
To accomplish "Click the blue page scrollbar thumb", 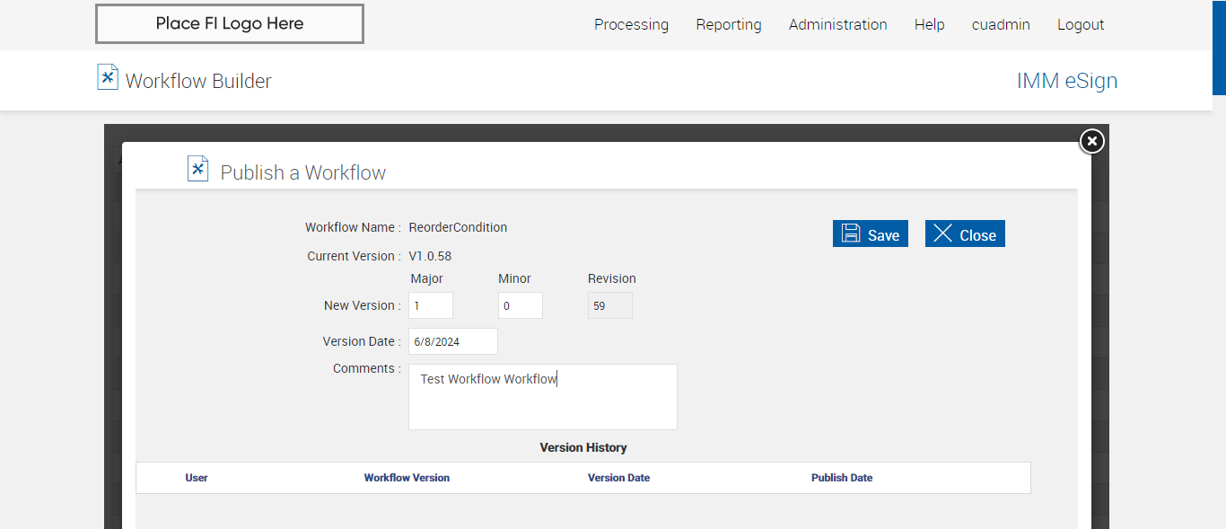I will click(x=1219, y=47).
